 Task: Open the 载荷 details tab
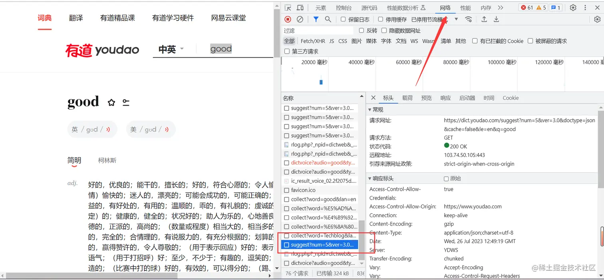(407, 98)
